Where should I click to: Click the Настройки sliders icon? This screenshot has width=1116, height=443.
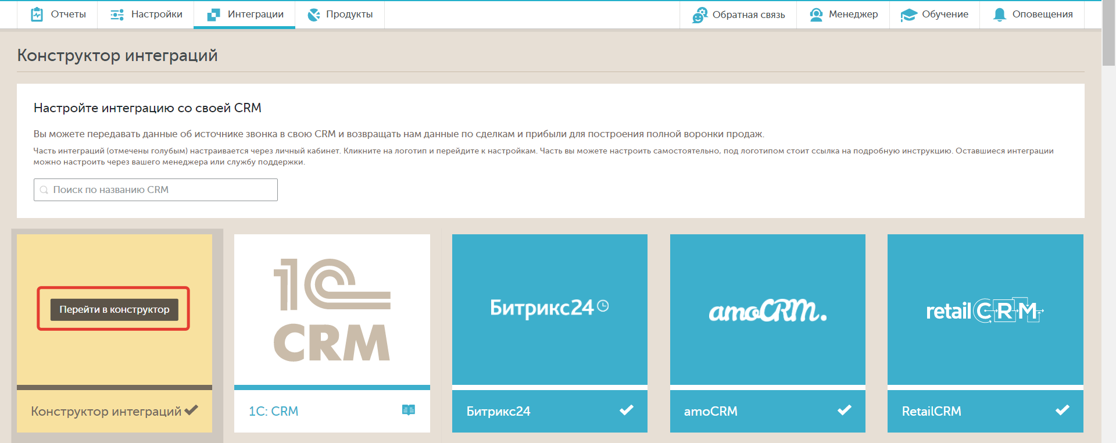tap(117, 15)
